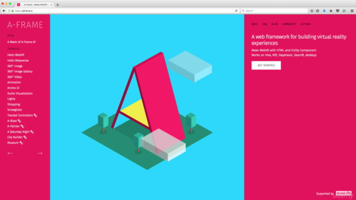Open the downloads arrow icon
This screenshot has height=200, width=356.
(x=324, y=11)
